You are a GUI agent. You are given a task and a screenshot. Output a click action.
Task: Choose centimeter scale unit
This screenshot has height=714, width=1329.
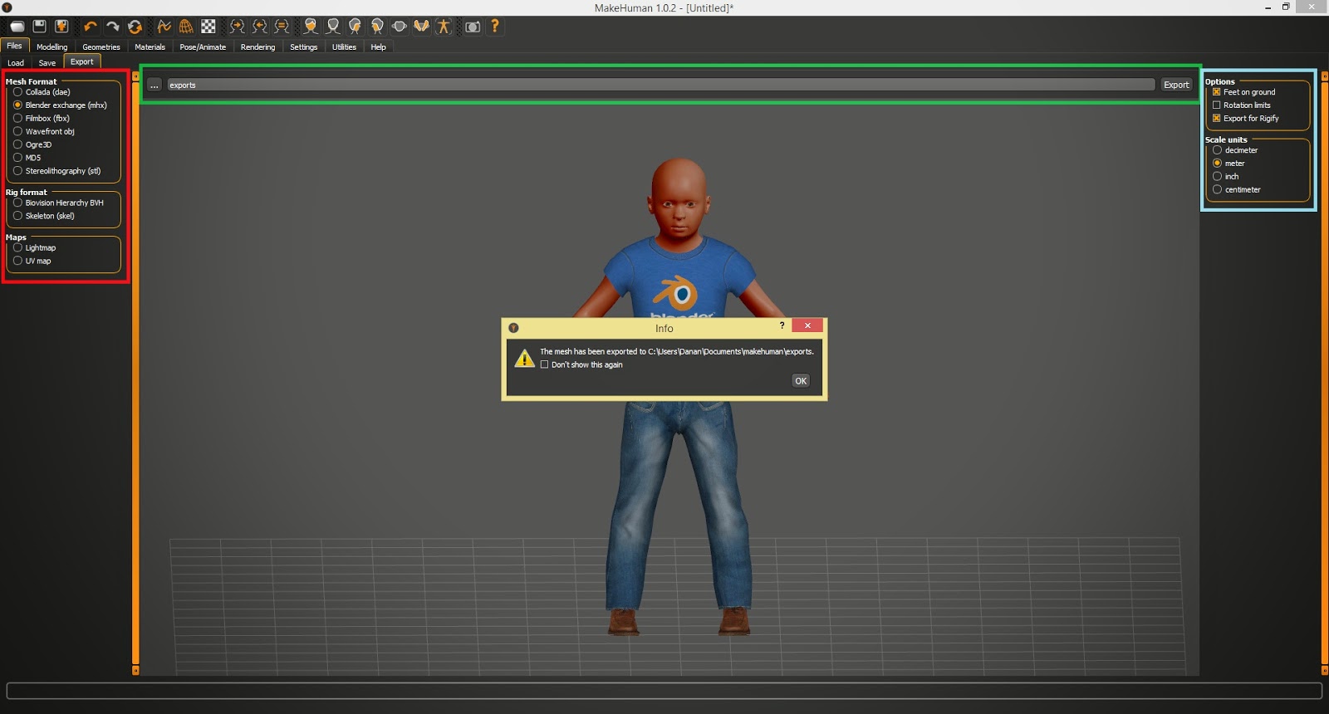[x=1218, y=190]
